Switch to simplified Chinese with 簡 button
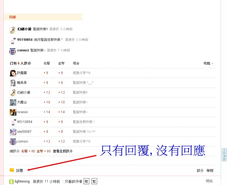This screenshot has width=227, height=185. click(x=86, y=181)
